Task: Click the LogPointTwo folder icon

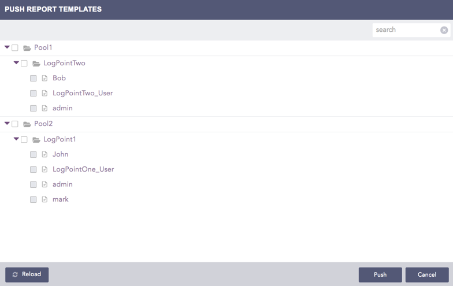Action: click(36, 64)
